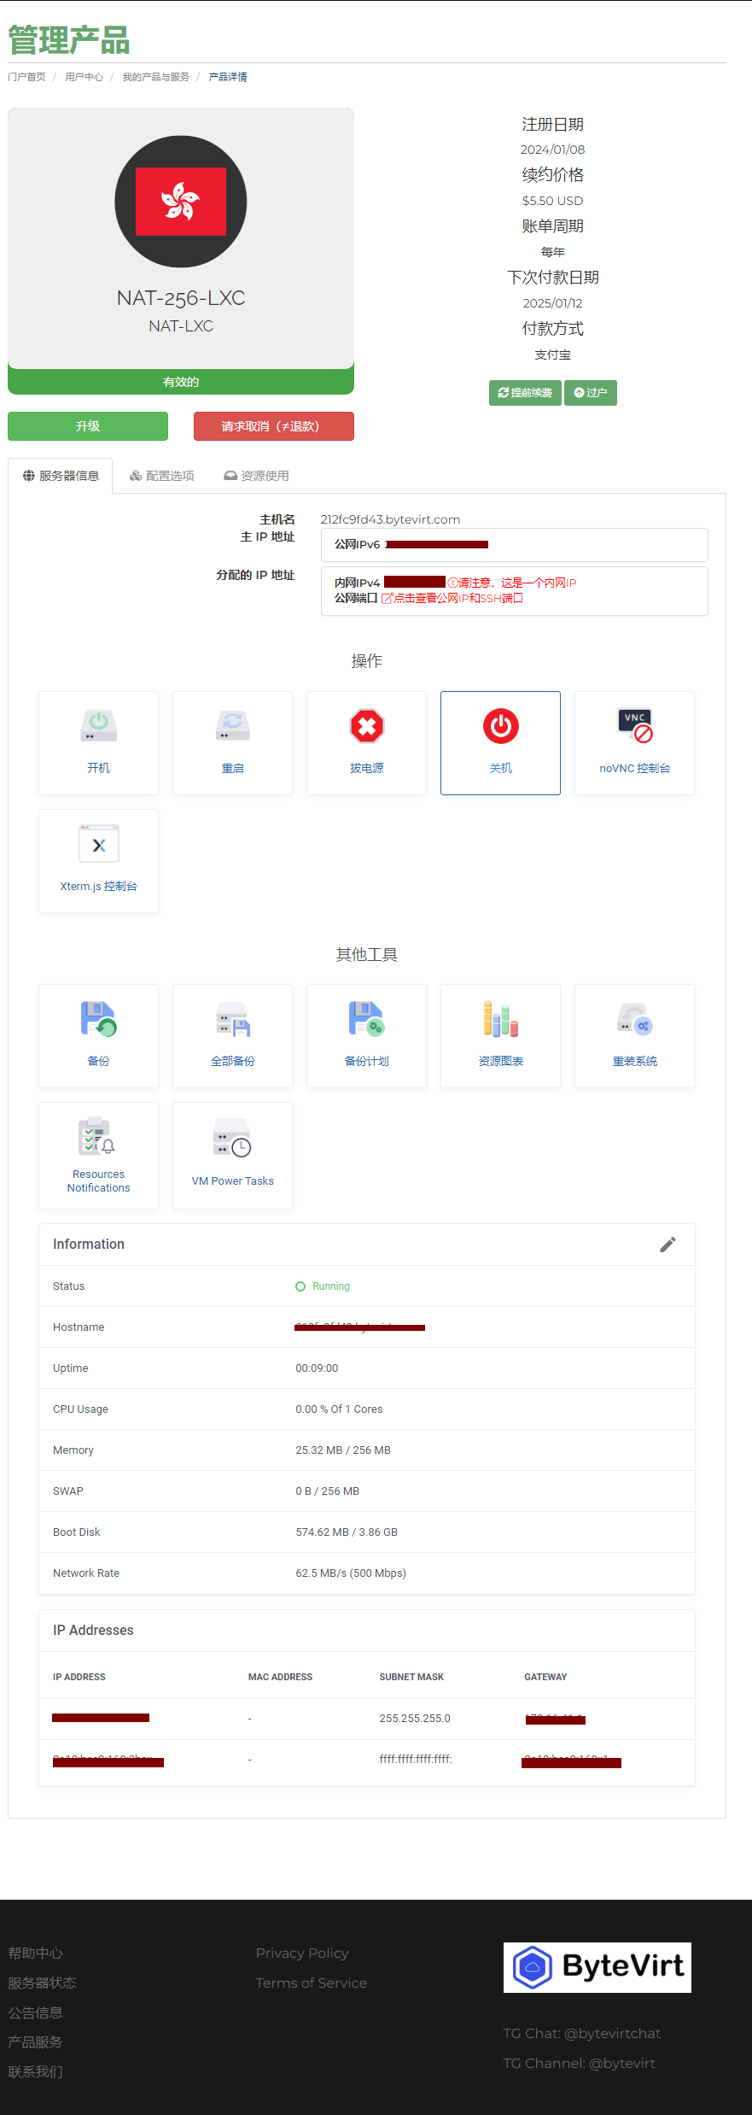Switch to the 配置选项 tab
The height and width of the screenshot is (2115, 752).
(162, 476)
